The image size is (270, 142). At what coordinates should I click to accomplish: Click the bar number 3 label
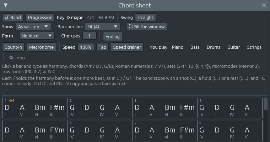pos(135,101)
